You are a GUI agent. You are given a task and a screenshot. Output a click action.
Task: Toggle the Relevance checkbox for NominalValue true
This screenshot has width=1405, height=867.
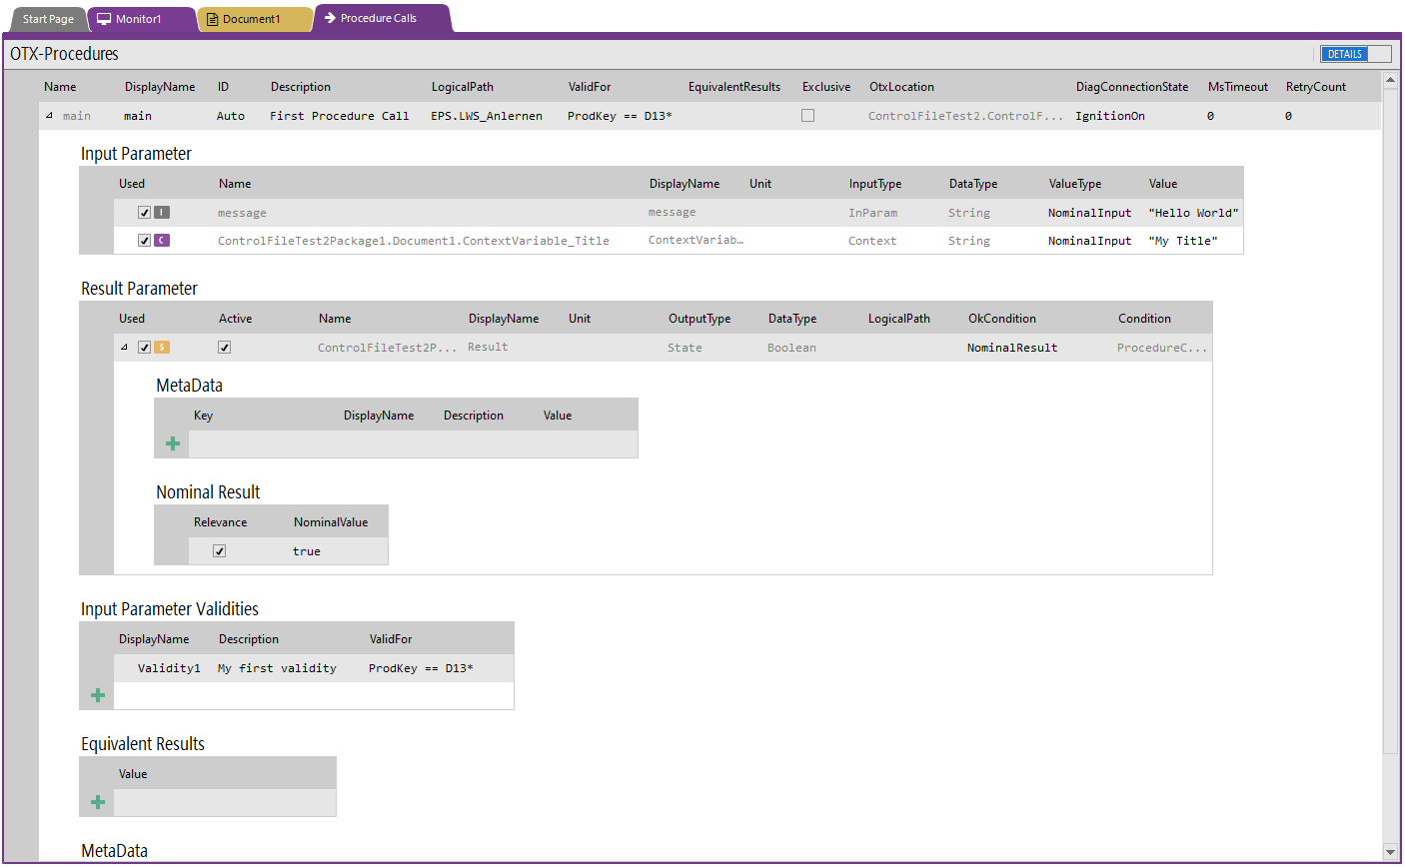(x=220, y=550)
